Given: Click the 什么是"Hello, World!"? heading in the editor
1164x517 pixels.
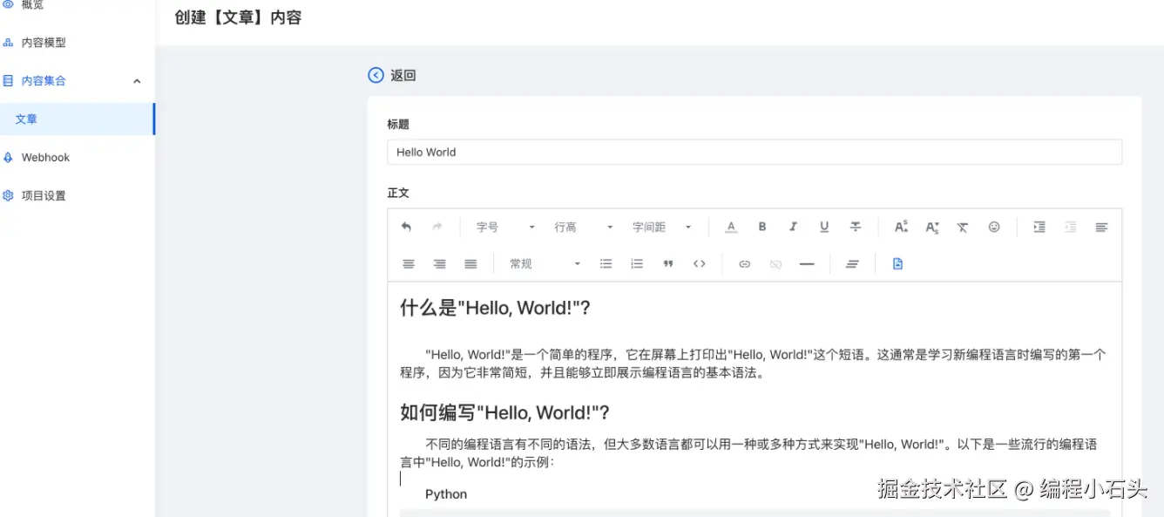Looking at the screenshot, I should (x=495, y=308).
